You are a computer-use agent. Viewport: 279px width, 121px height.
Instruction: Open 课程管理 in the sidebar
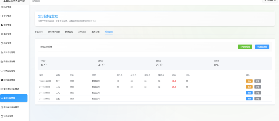8,34
